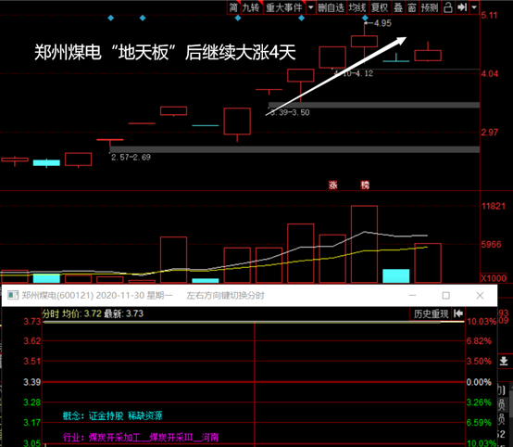Click the 涨 marker icon below candles

332,185
